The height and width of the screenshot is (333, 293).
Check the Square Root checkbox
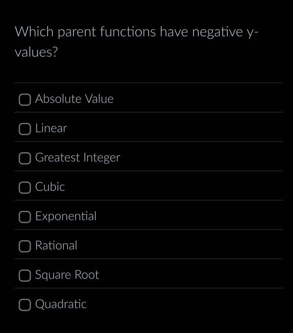coord(24,275)
